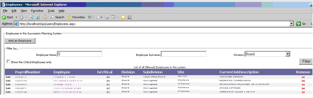The width and height of the screenshot is (313, 98).
Task: Click the Mail envelope icon
Action: coord(98,17)
